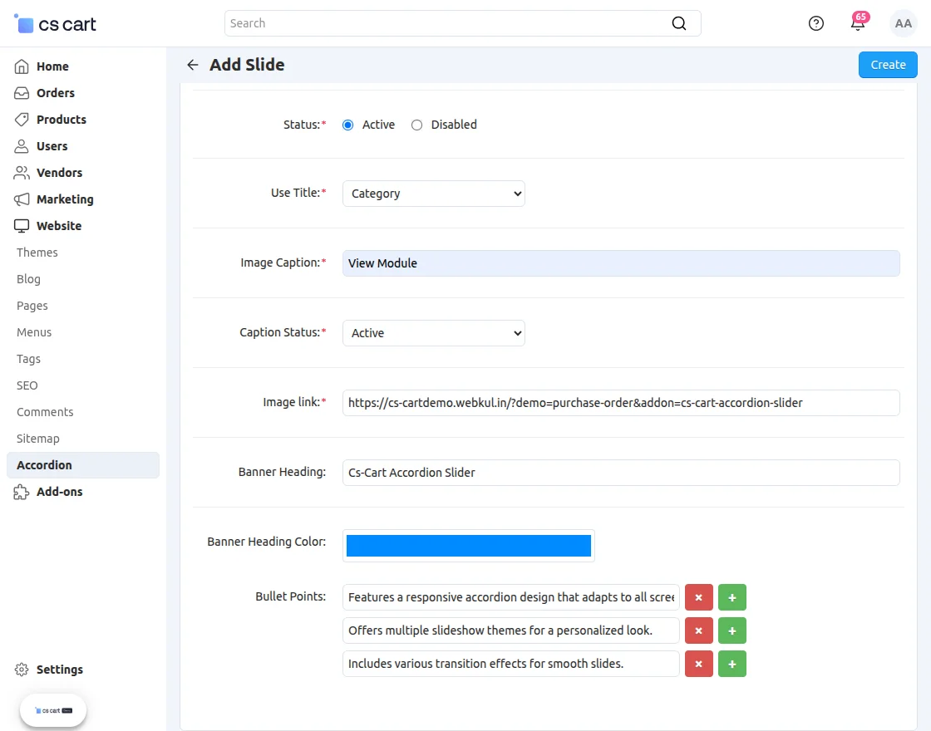Select the Website monitor icon
The height and width of the screenshot is (731, 931).
pos(20,226)
